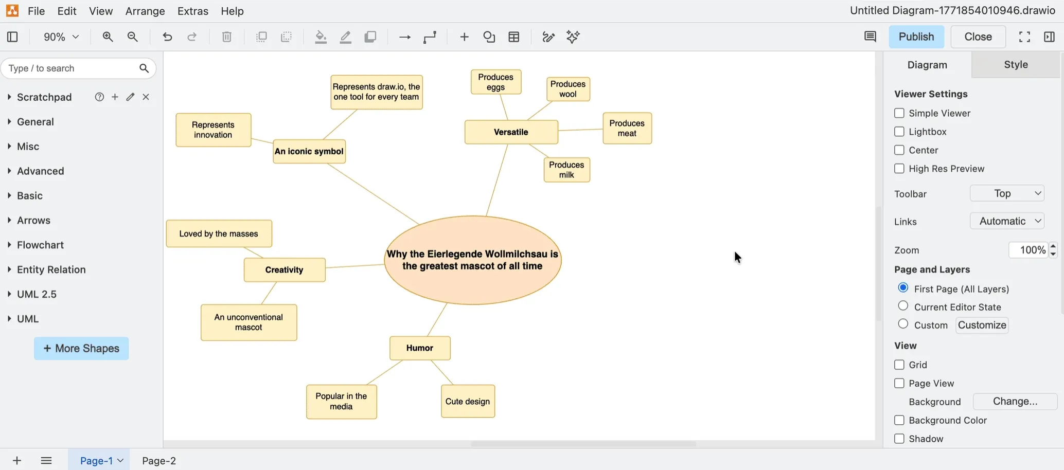Click the waypoints connector style icon
1064x470 pixels.
(x=430, y=37)
